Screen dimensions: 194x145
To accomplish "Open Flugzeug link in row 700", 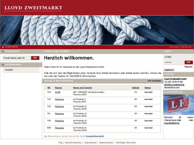I will 60,121.
